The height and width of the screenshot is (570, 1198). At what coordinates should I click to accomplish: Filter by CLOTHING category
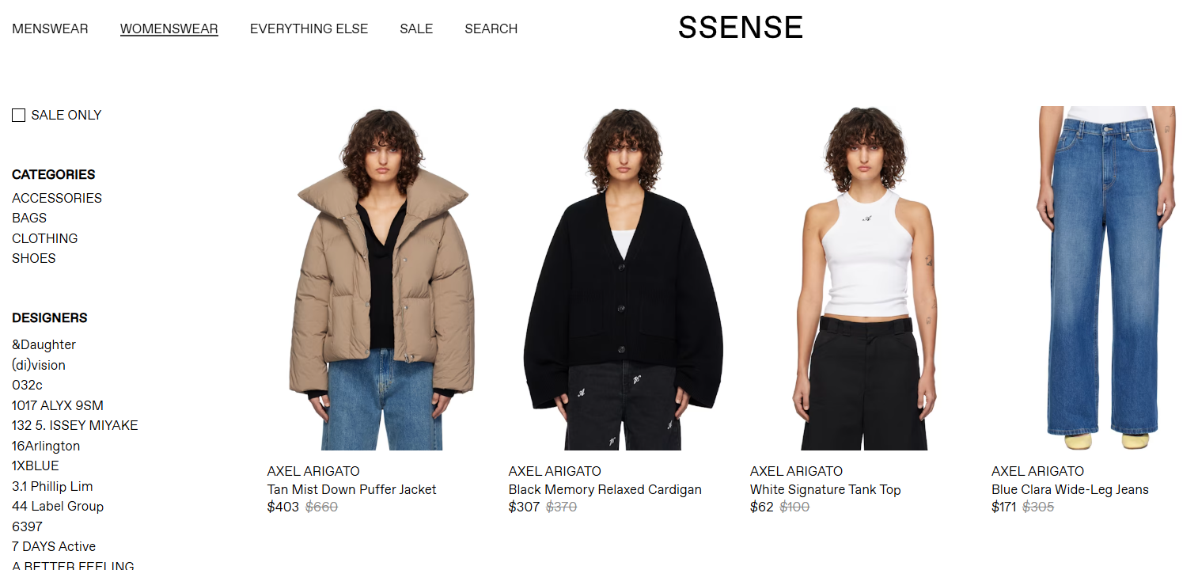(44, 238)
